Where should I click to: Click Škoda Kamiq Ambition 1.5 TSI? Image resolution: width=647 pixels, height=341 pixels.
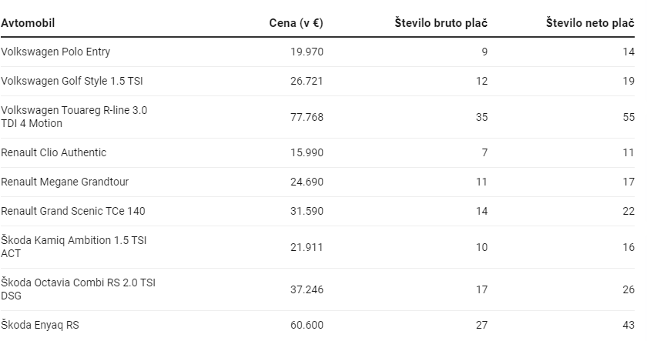tap(74, 246)
